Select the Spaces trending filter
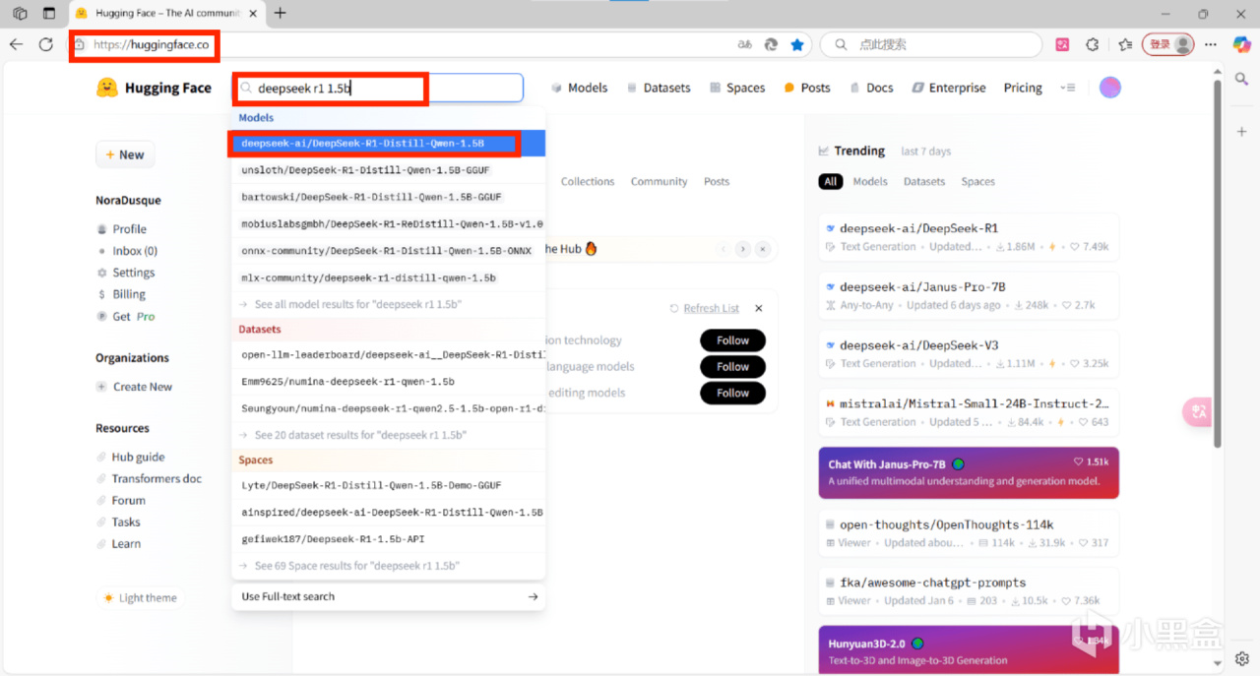The height and width of the screenshot is (676, 1260). click(x=977, y=181)
